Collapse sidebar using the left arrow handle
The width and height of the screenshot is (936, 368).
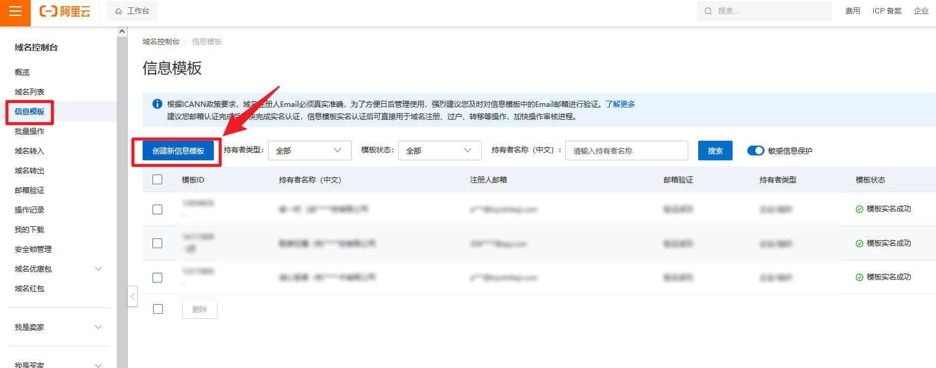tap(133, 296)
